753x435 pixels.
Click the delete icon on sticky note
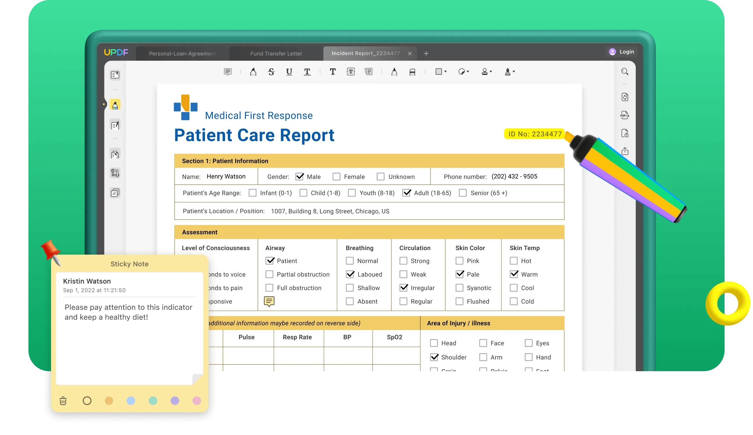click(63, 400)
